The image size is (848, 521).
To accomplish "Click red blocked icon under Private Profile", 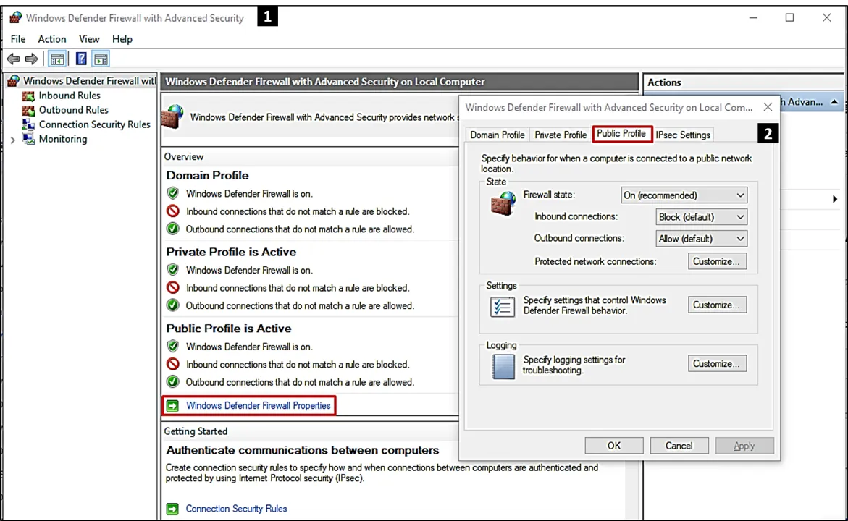I will tap(172, 287).
